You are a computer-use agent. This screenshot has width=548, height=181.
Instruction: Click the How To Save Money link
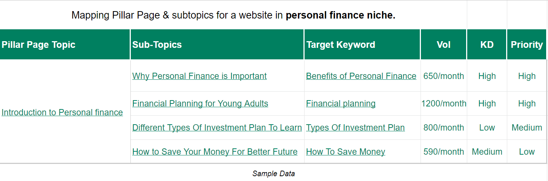tap(346, 152)
